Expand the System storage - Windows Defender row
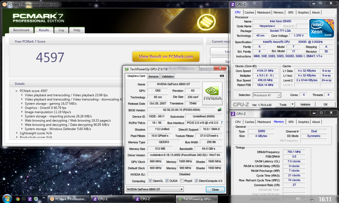Image resolution: width=339 pixels, height=203 pixels. pyautogui.click(x=22, y=129)
